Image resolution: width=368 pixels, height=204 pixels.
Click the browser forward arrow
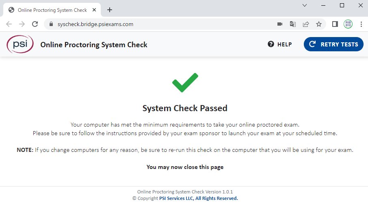click(22, 24)
